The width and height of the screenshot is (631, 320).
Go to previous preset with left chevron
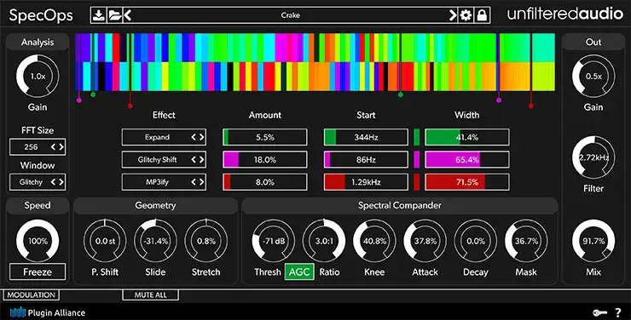click(x=128, y=15)
